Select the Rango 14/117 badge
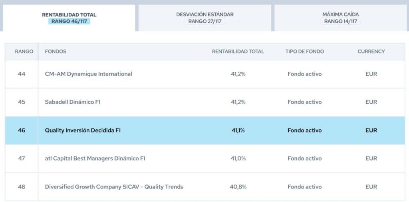 click(340, 22)
